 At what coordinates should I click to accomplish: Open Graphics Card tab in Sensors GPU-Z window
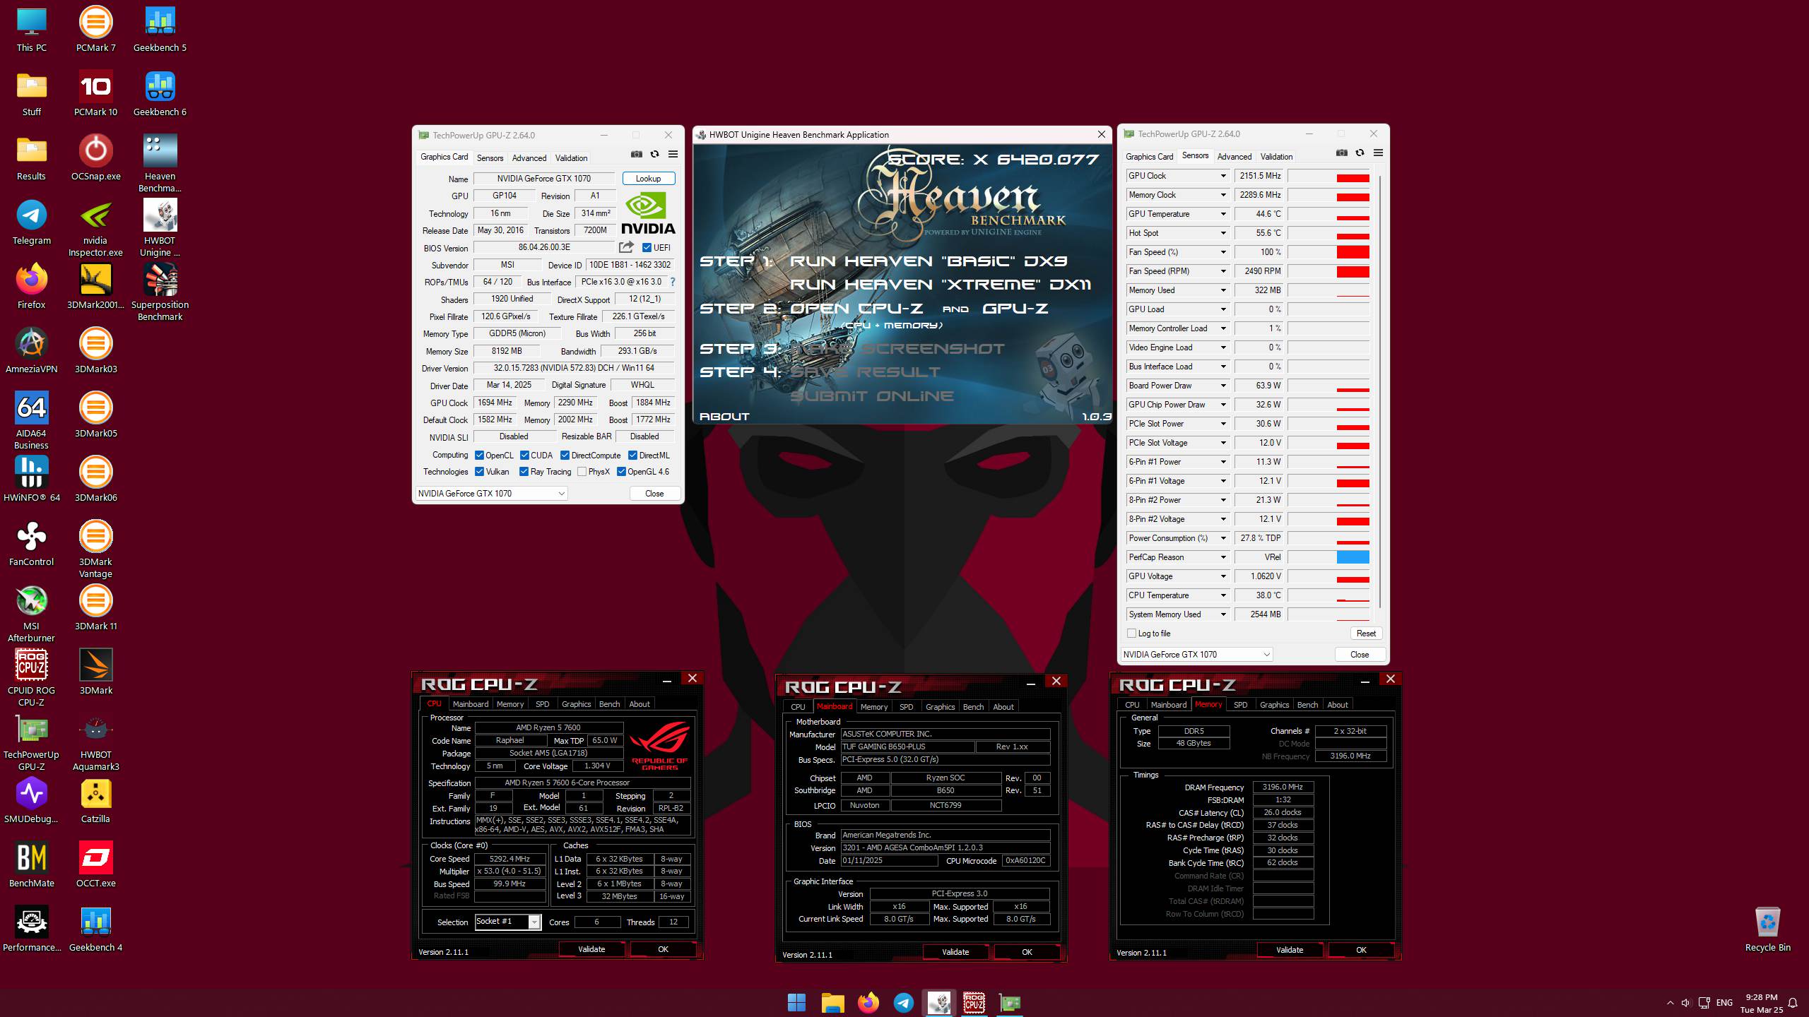[1149, 157]
